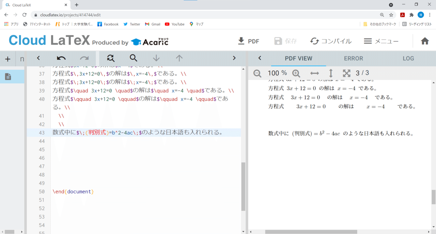The image size is (436, 234).
Task: Fit PDF to width
Action: 314,73
